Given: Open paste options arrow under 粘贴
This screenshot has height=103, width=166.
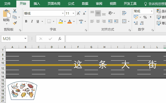Looking at the screenshot, I should coord(7,24).
